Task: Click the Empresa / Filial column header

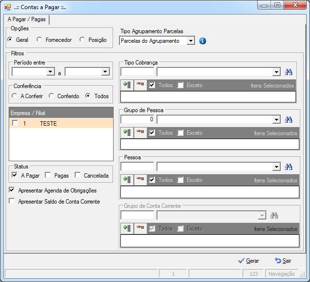Action: click(x=61, y=113)
